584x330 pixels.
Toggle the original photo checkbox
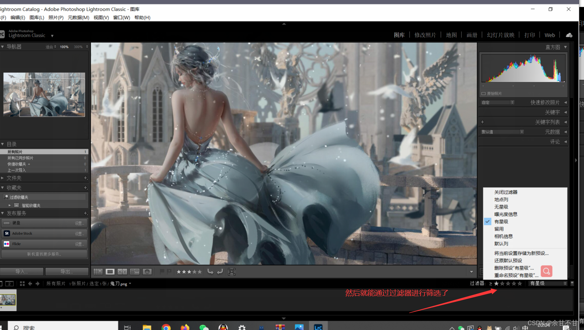pyautogui.click(x=484, y=94)
